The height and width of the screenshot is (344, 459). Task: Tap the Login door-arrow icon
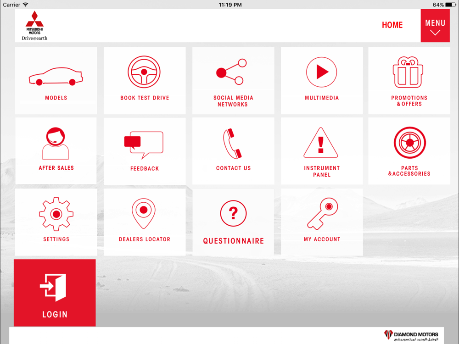53,288
